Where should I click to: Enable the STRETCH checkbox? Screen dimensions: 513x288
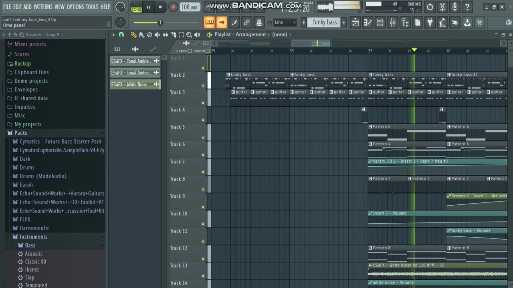208,51
